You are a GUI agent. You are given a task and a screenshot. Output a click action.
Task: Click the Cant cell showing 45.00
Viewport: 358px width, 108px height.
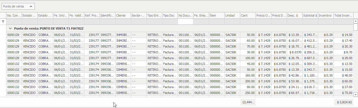pos(248,64)
